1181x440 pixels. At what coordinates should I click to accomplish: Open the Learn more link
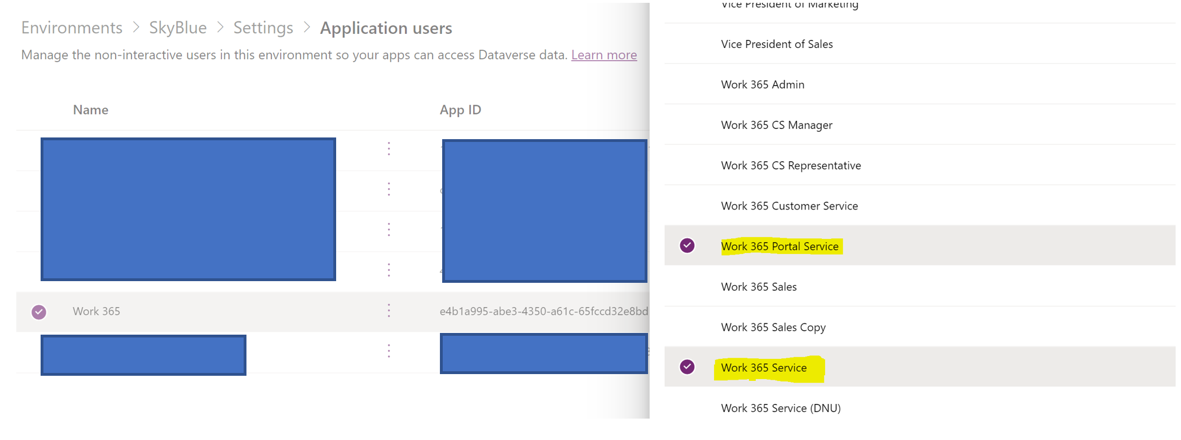[604, 55]
